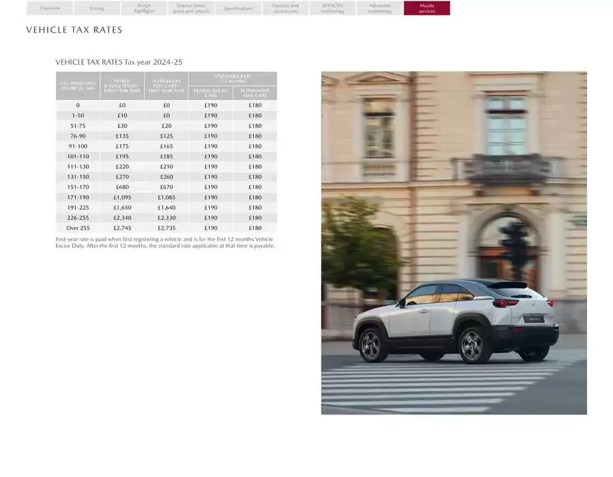Switch to the Pricing tab
613x477 pixels.
(97, 8)
